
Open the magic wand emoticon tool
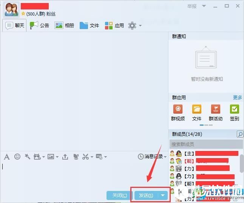(28, 157)
